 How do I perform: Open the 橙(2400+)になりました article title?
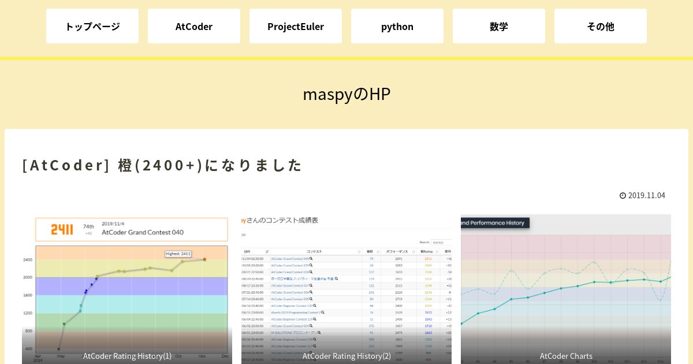(x=162, y=165)
